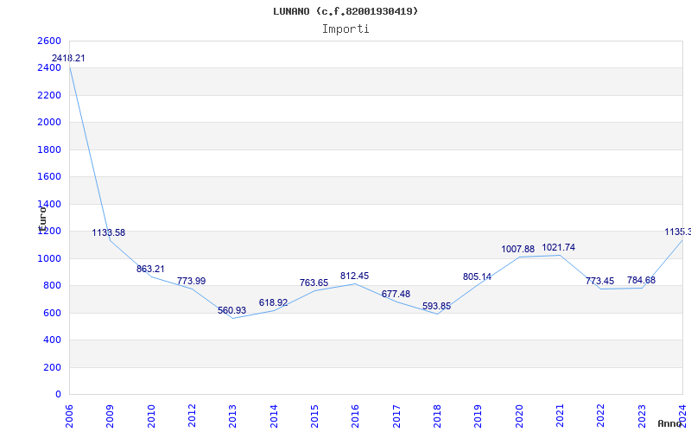The image size is (691, 432).
Task: Click the y-axis value 600
Action: coord(52,313)
